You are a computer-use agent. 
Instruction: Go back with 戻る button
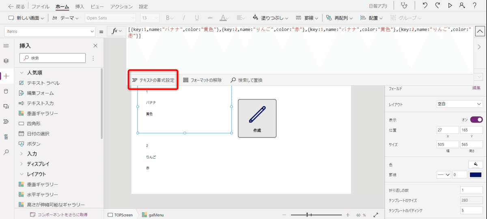(17, 7)
